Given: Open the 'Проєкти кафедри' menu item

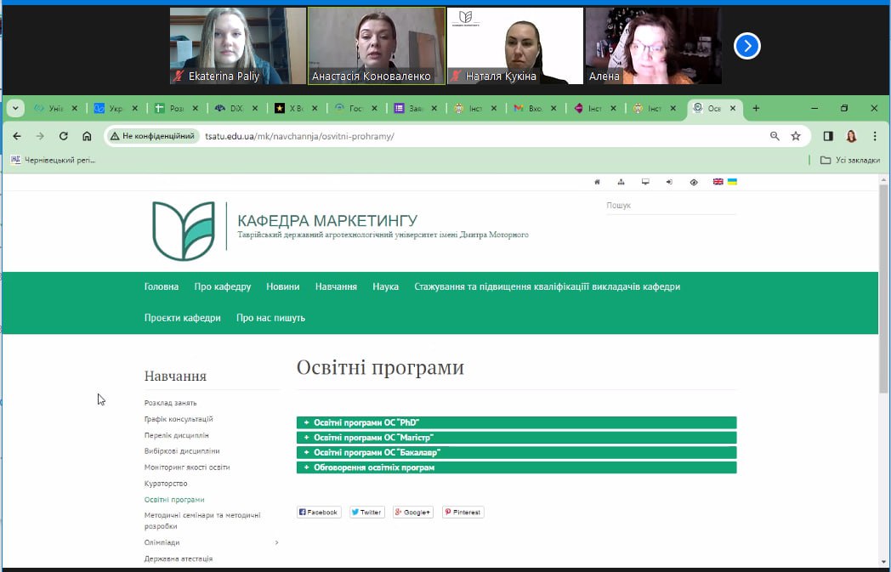Looking at the screenshot, I should click(183, 318).
